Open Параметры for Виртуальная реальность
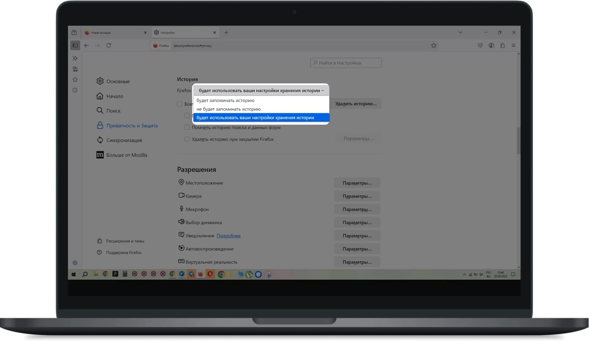589x342 pixels. 357,262
